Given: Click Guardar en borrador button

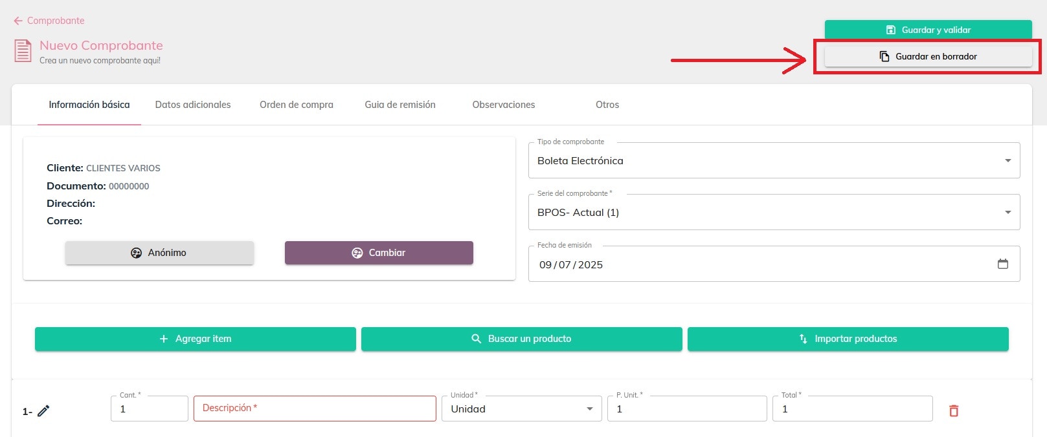Looking at the screenshot, I should click(928, 56).
